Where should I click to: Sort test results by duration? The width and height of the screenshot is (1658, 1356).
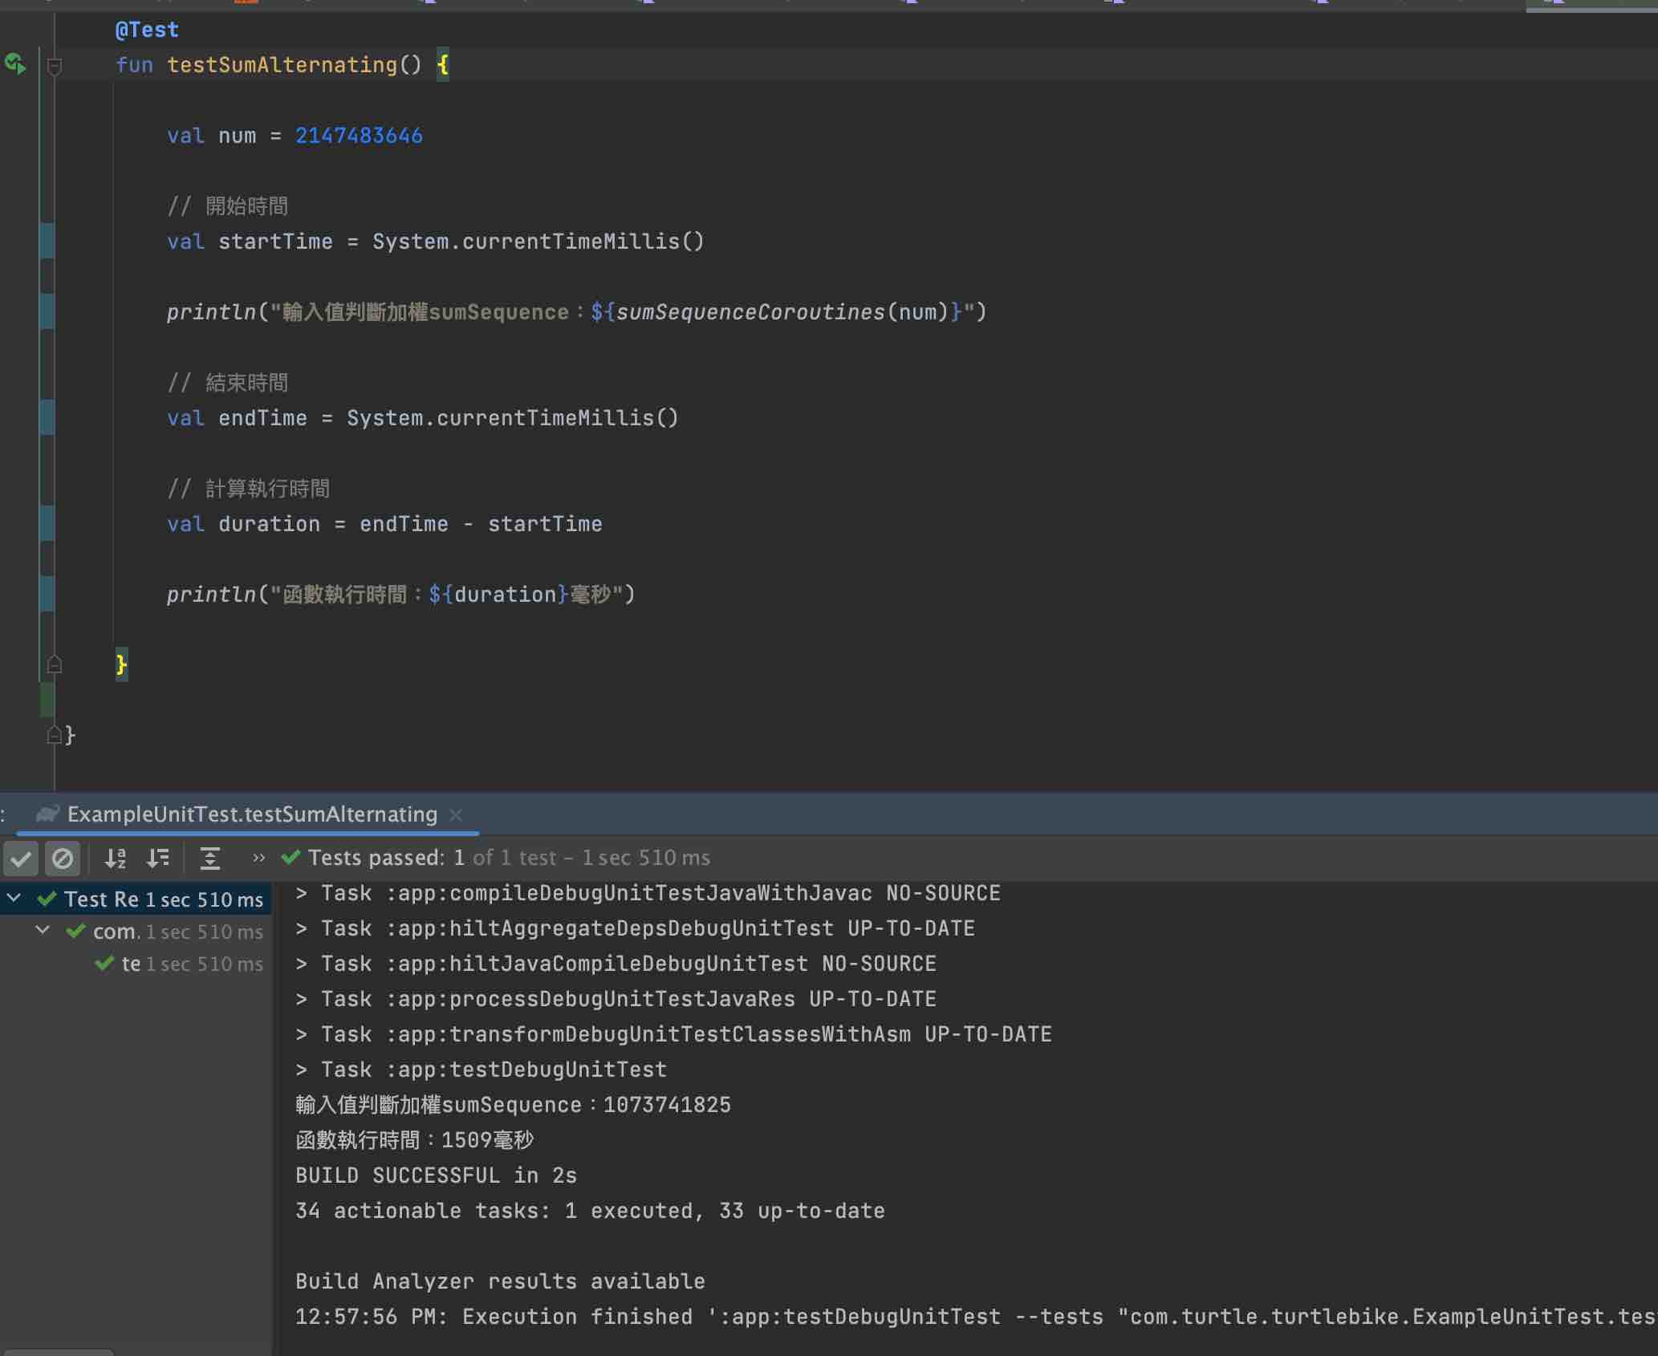tap(158, 859)
